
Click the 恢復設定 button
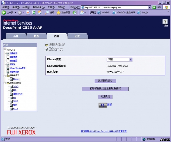pos(105,97)
